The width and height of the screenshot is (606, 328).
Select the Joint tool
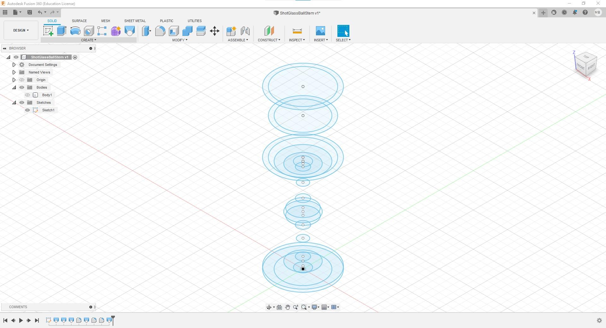pyautogui.click(x=245, y=31)
